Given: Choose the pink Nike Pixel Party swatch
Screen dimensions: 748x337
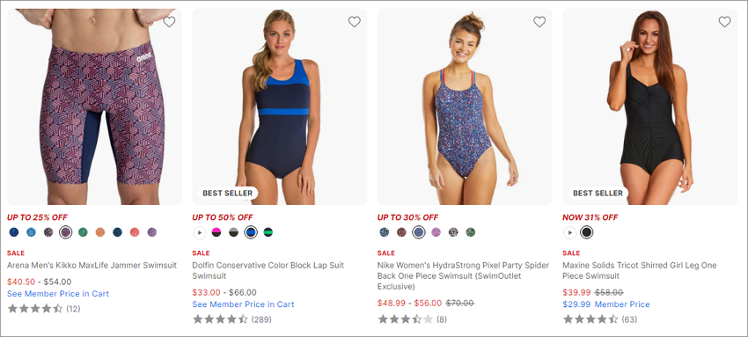Looking at the screenshot, I should tap(436, 232).
